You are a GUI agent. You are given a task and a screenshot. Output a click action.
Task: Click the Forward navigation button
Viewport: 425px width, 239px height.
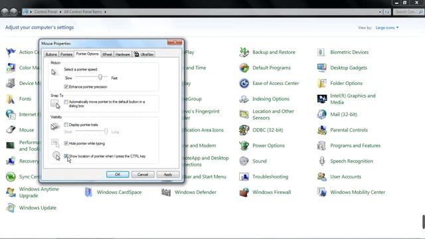tap(13, 12)
